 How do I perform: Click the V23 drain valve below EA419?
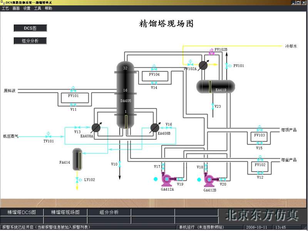click(213, 106)
